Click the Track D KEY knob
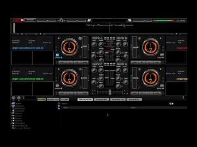The width and height of the screenshot is (197, 147). coord(125,70)
